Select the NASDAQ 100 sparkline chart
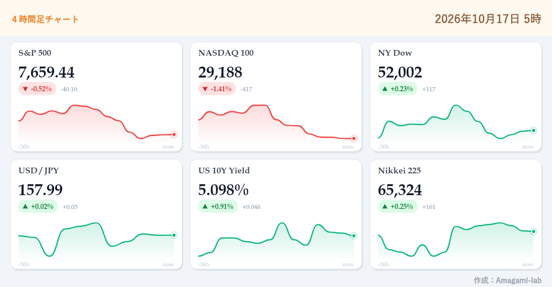Screen dimensions: 552x287 coord(276,123)
